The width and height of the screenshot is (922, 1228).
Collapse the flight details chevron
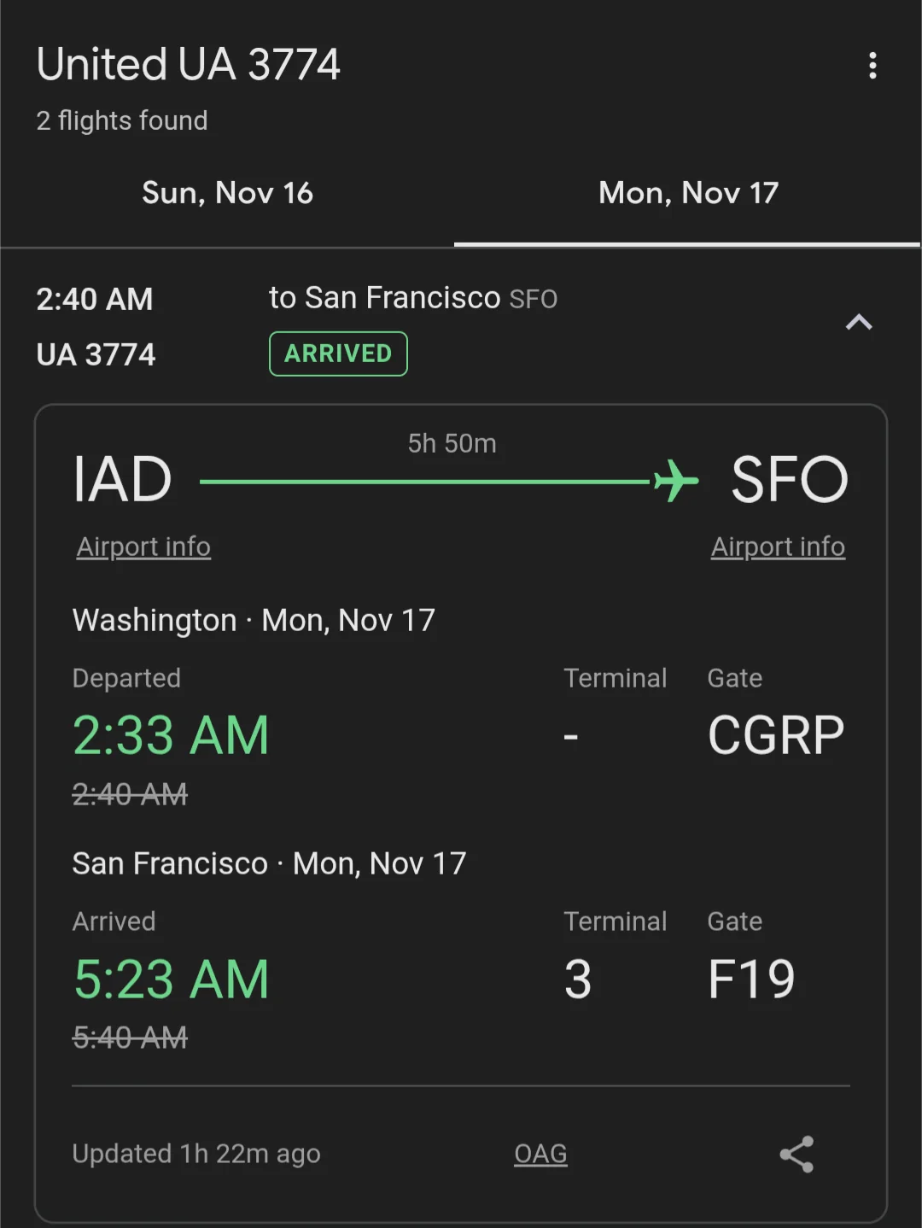[x=859, y=323]
